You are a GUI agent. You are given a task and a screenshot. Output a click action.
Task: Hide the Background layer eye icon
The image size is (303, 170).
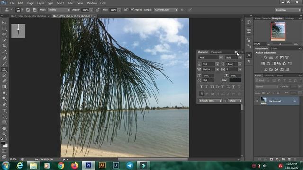(257, 101)
